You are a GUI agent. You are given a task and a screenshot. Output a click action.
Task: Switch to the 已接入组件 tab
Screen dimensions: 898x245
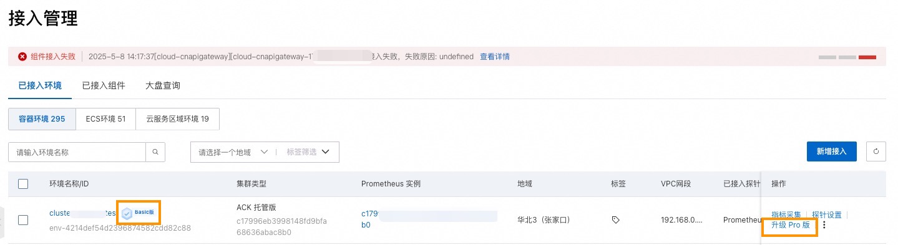coord(104,85)
